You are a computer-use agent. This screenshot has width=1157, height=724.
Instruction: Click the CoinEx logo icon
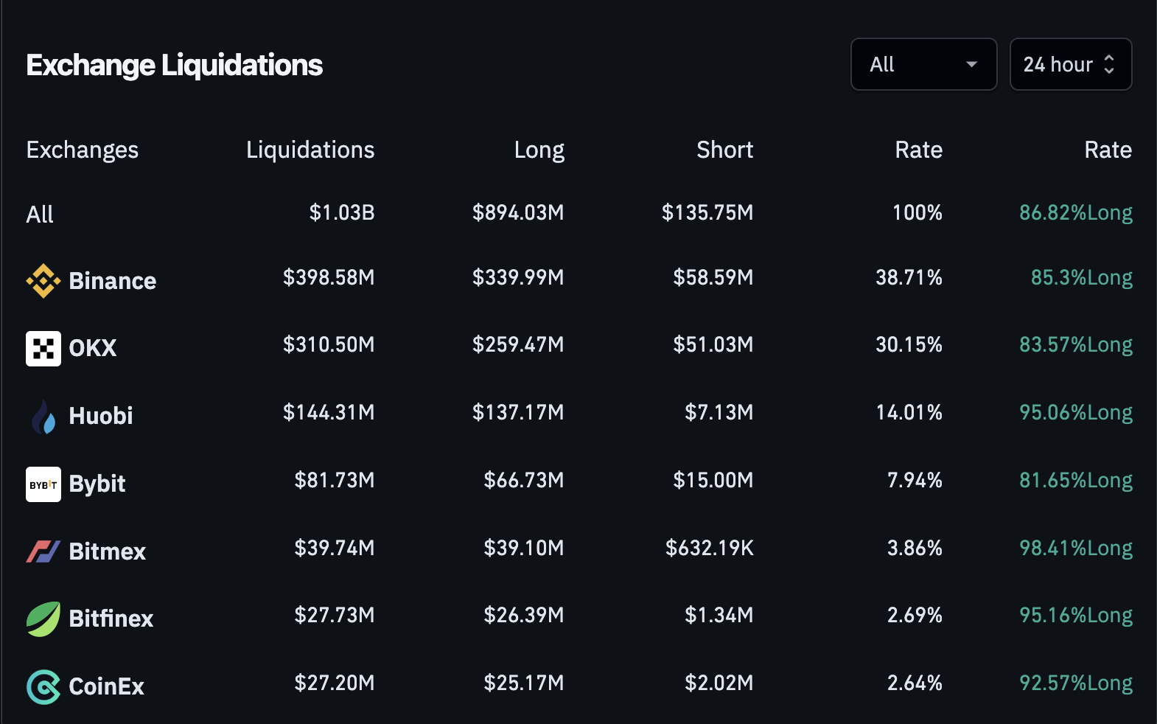(43, 686)
